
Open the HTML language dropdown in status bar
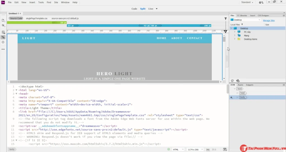click(x=178, y=149)
